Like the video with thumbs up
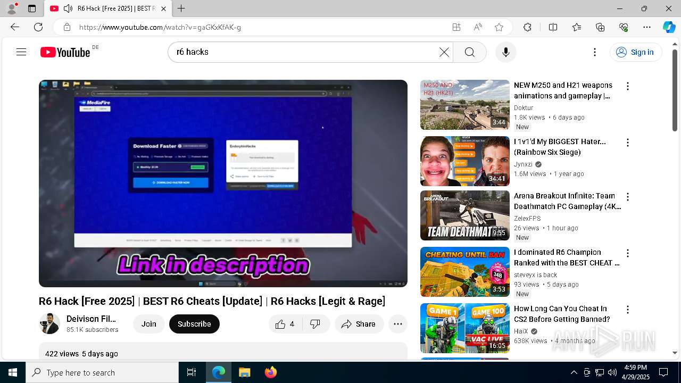This screenshot has height=383, width=681. (x=286, y=324)
